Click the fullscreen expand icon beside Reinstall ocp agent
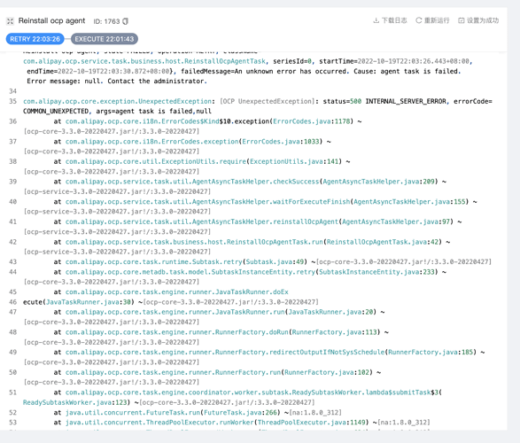Screen dimensions: 520x443 tap(10, 21)
